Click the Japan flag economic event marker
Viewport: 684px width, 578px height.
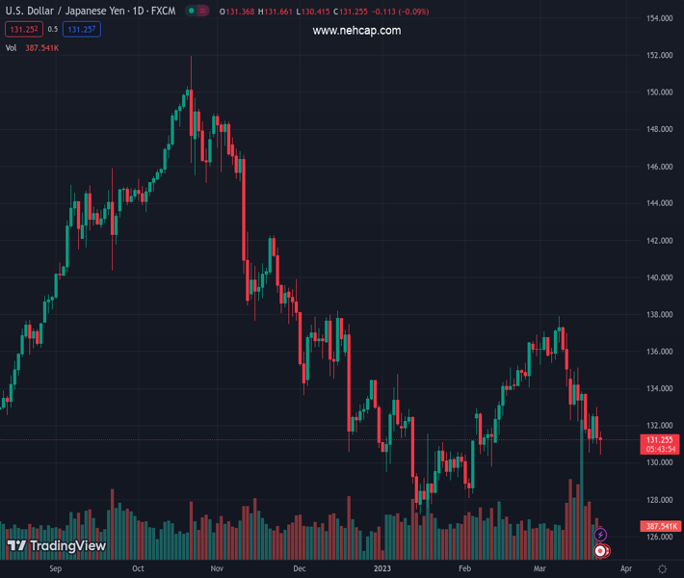[x=602, y=551]
